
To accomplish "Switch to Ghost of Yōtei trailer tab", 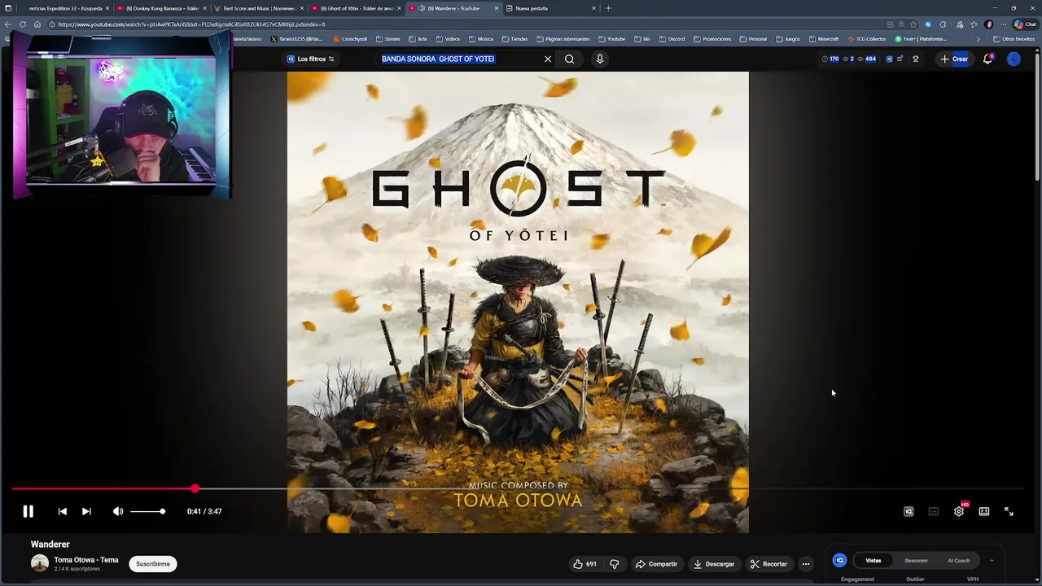I will pyautogui.click(x=355, y=8).
